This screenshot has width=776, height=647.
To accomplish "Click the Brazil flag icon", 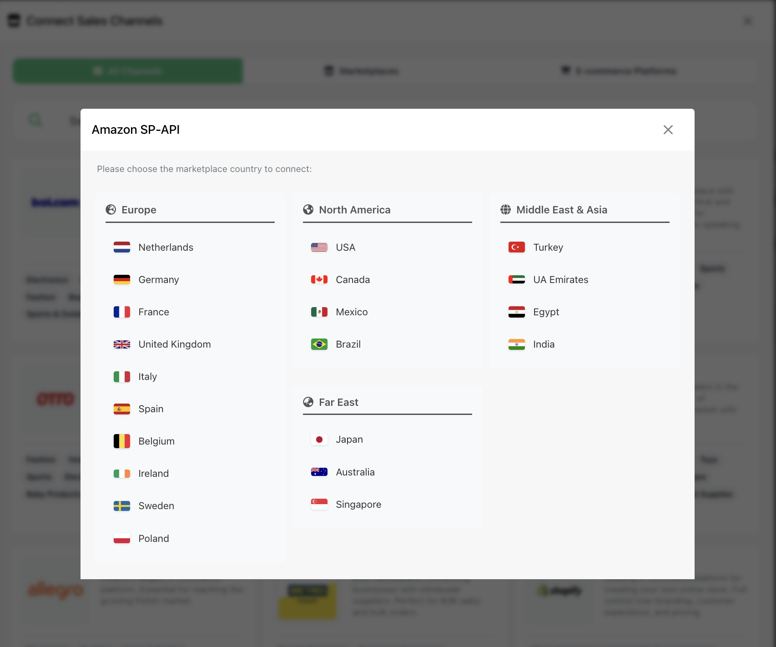I will [319, 344].
